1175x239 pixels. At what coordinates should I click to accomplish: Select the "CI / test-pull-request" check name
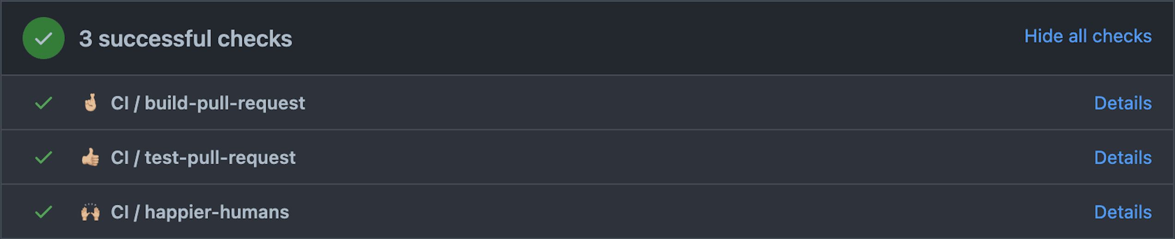203,158
